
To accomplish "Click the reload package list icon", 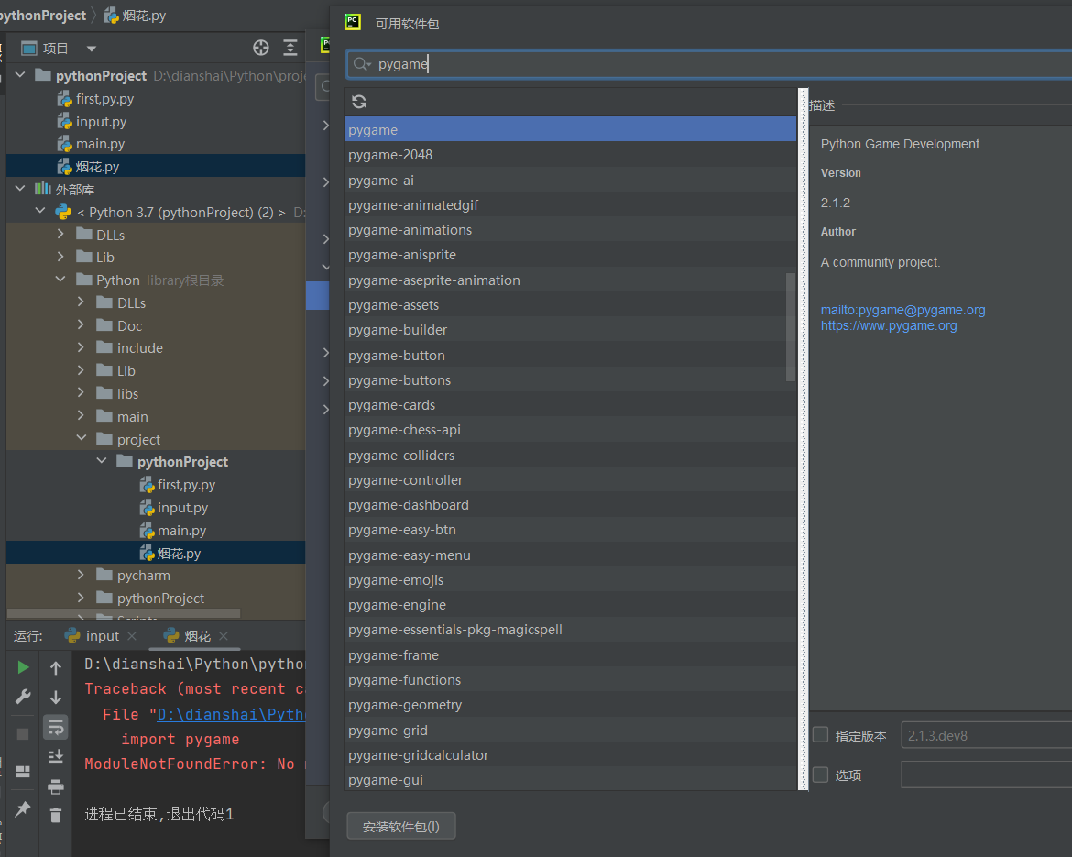I will pyautogui.click(x=359, y=102).
